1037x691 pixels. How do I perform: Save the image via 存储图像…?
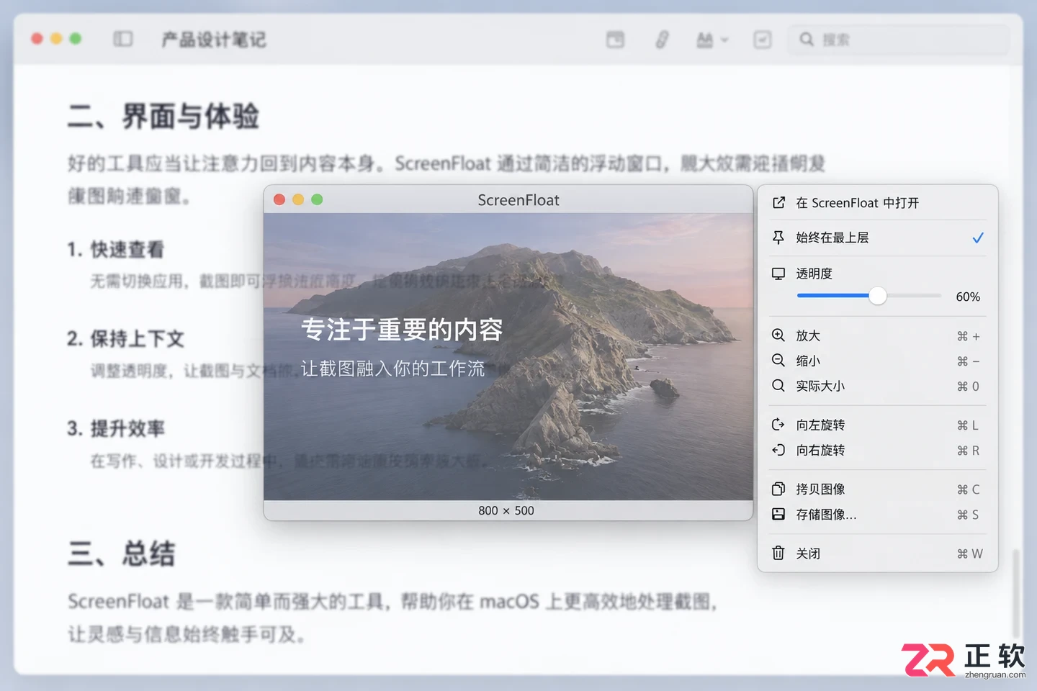[x=878, y=515]
